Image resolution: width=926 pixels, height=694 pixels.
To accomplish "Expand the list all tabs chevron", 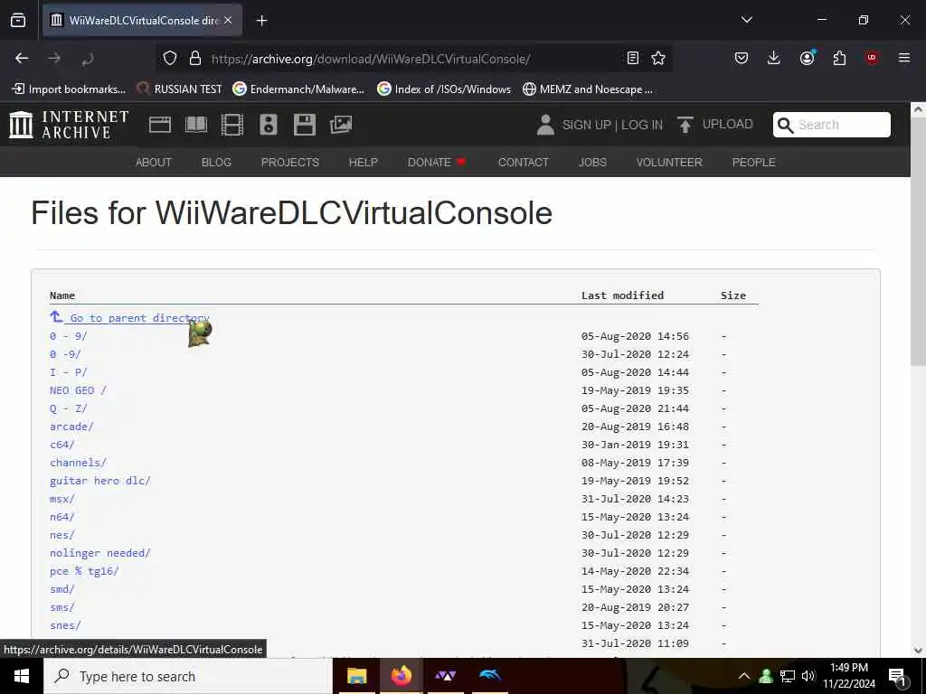I will pyautogui.click(x=746, y=20).
